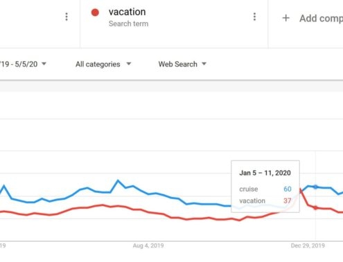343x262 pixels.
Task: Open the Web Search type dropdown
Action: tap(182, 64)
